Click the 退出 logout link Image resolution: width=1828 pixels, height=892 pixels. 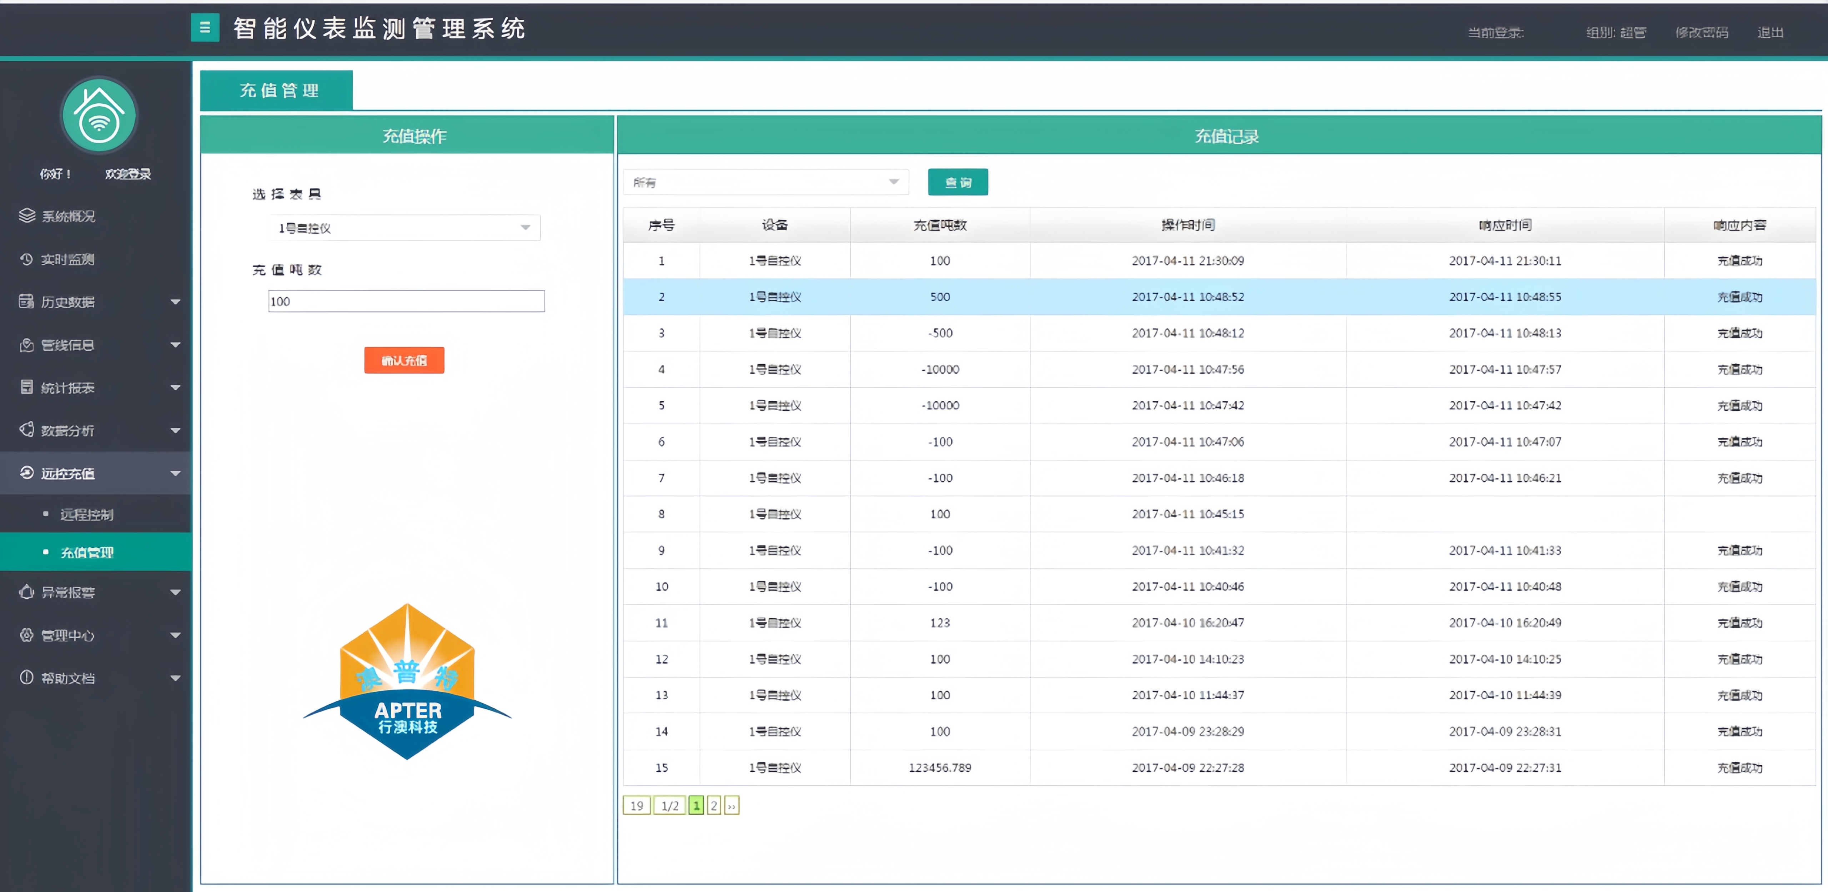pyautogui.click(x=1770, y=32)
